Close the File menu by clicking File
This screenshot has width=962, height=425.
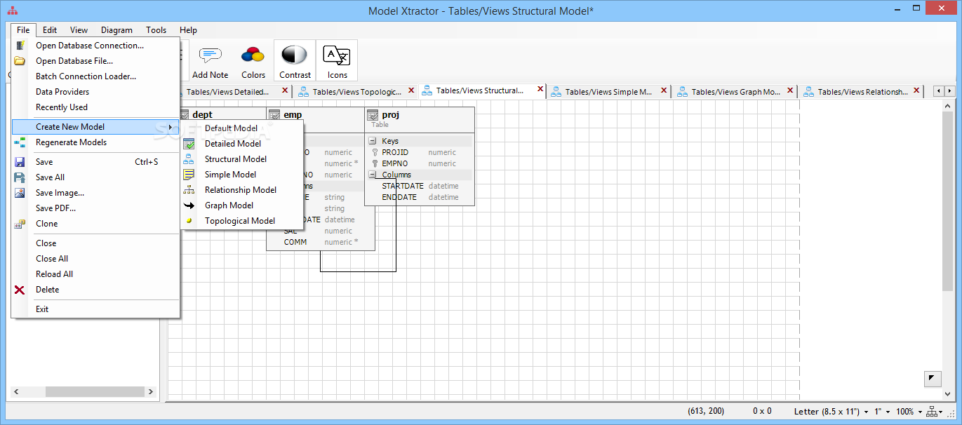click(x=23, y=30)
